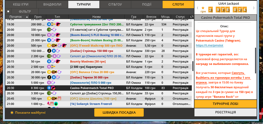Click the blue 8-max icon in Стрілець 150 000 row
Screen dimensions: 263x124
[x=53, y=51]
